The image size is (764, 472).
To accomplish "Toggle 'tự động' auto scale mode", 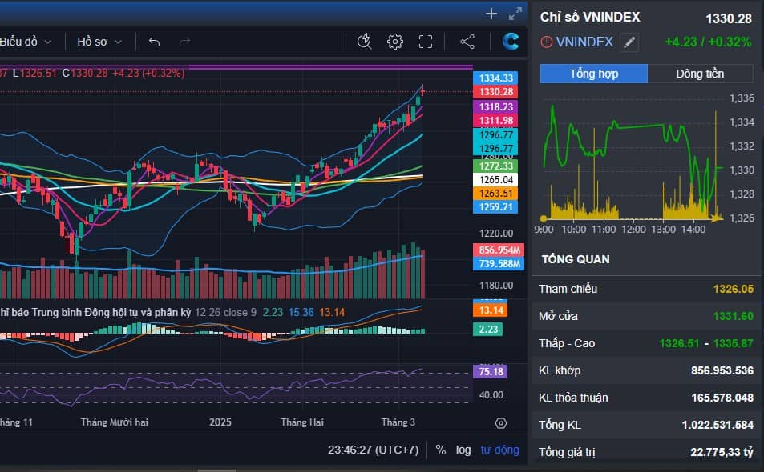I will 499,450.
